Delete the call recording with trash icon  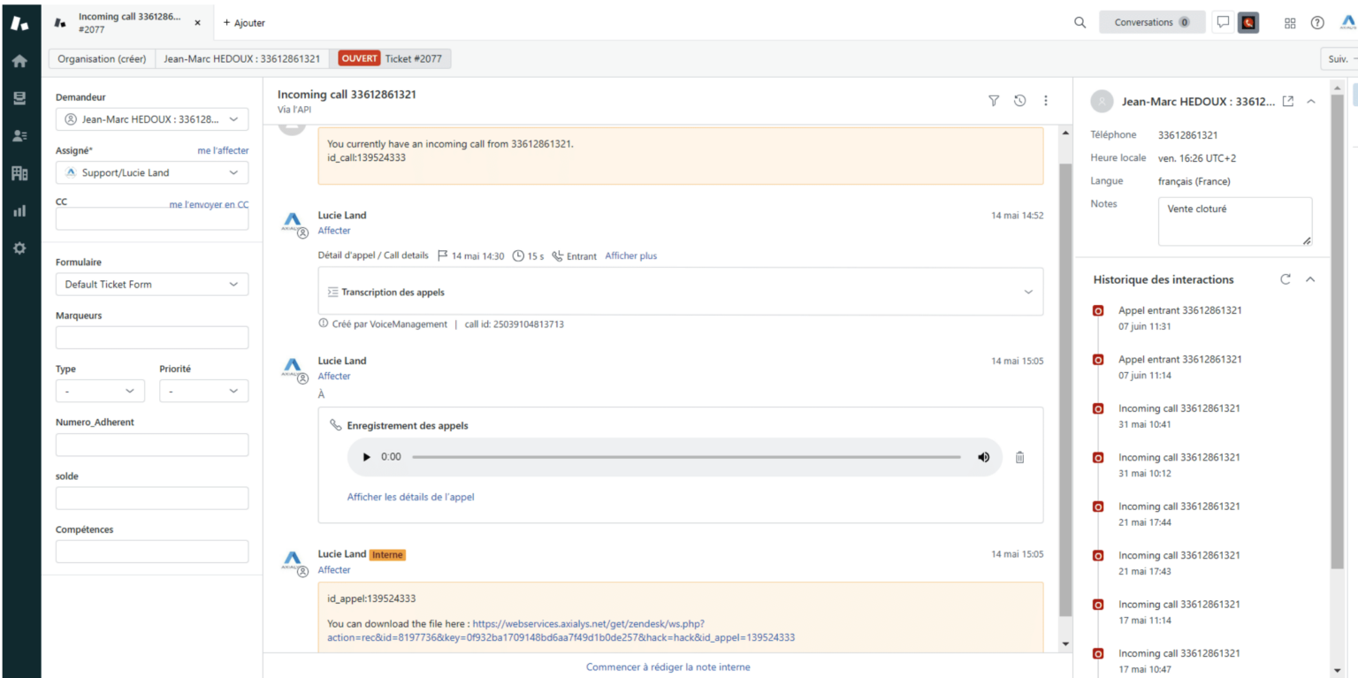1019,457
